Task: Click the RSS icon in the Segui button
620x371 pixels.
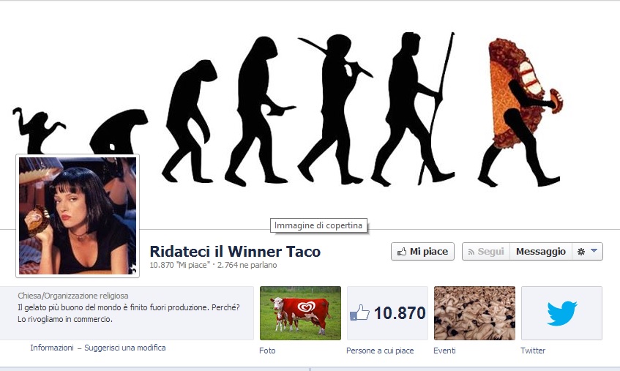Action: (471, 252)
